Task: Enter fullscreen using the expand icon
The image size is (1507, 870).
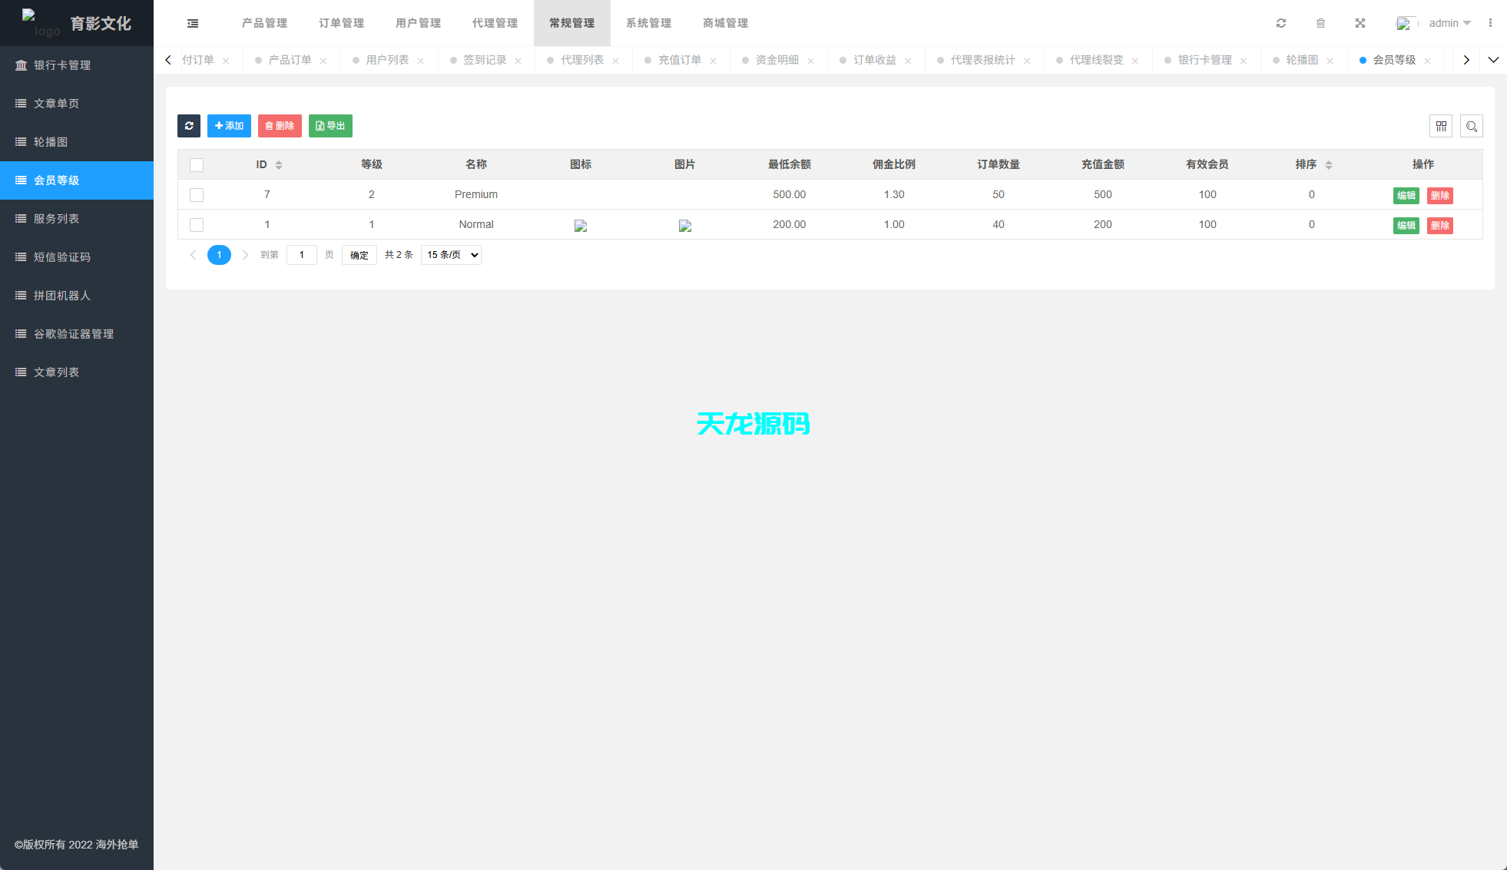Action: point(1360,23)
